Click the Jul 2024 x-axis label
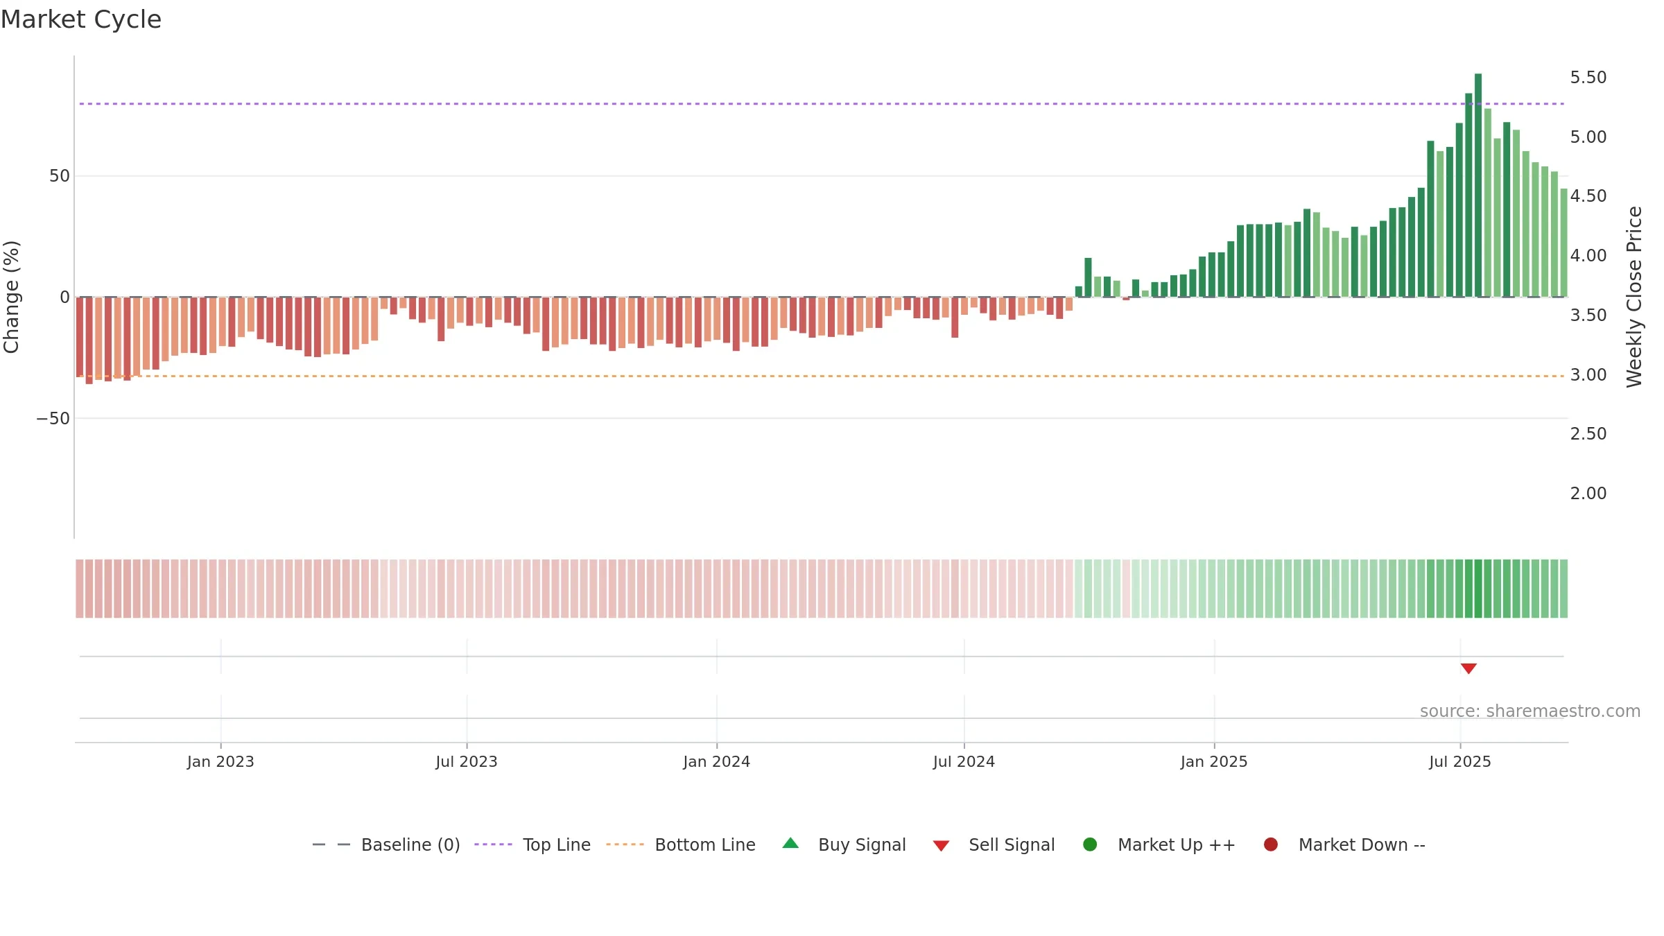Viewport: 1664px width, 936px height. [x=964, y=762]
